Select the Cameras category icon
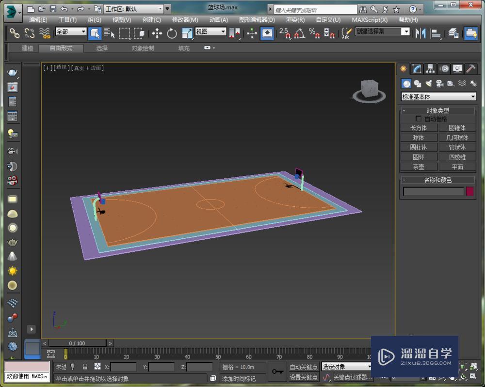This screenshot has width=485, height=387. [x=439, y=83]
